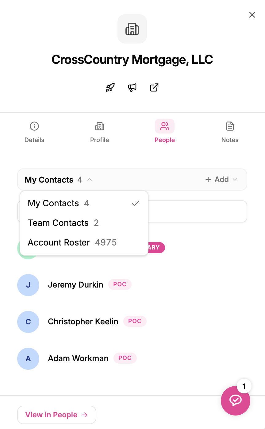Click Jeremy Durkin's J avatar
Screen dimensions: 265x429
point(28,285)
